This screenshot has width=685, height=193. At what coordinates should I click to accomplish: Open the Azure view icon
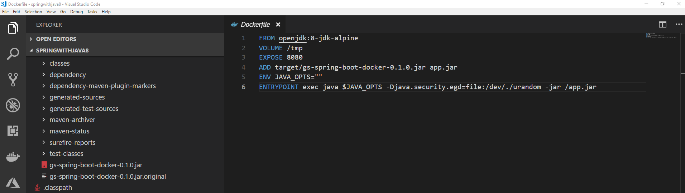pyautogui.click(x=13, y=182)
